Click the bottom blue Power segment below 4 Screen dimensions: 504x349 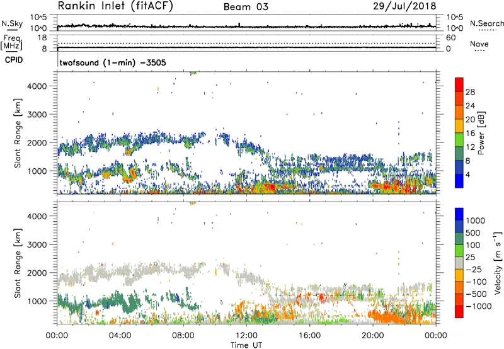tap(459, 181)
